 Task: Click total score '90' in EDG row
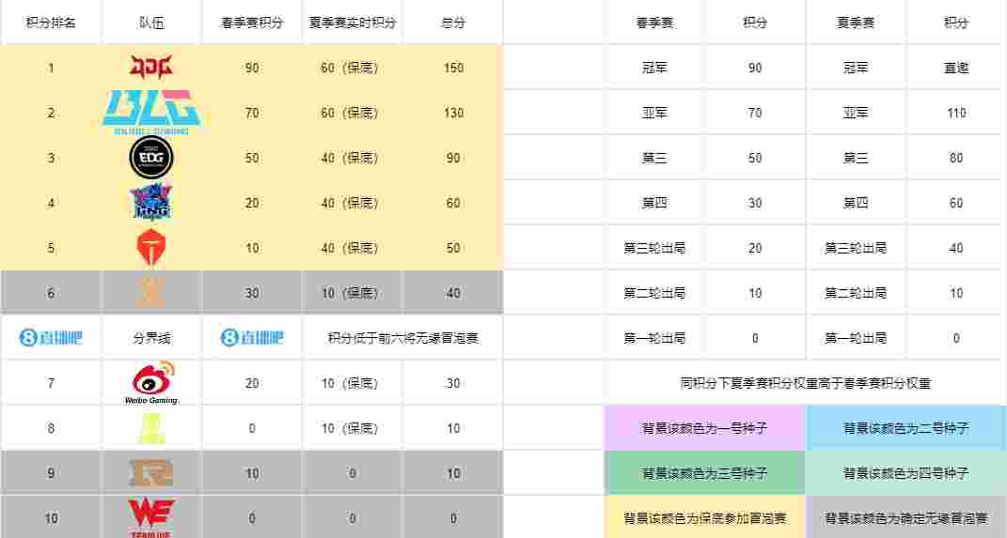click(453, 158)
